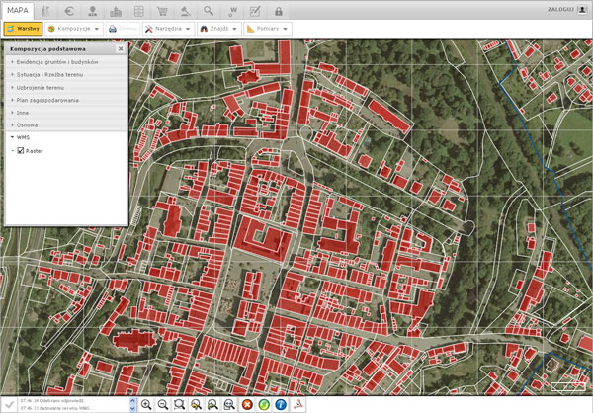Select the zoom out tool
593x413 pixels.
tap(163, 405)
